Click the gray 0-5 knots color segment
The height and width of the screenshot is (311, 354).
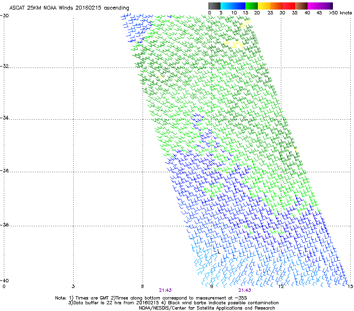pyautogui.click(x=214, y=6)
